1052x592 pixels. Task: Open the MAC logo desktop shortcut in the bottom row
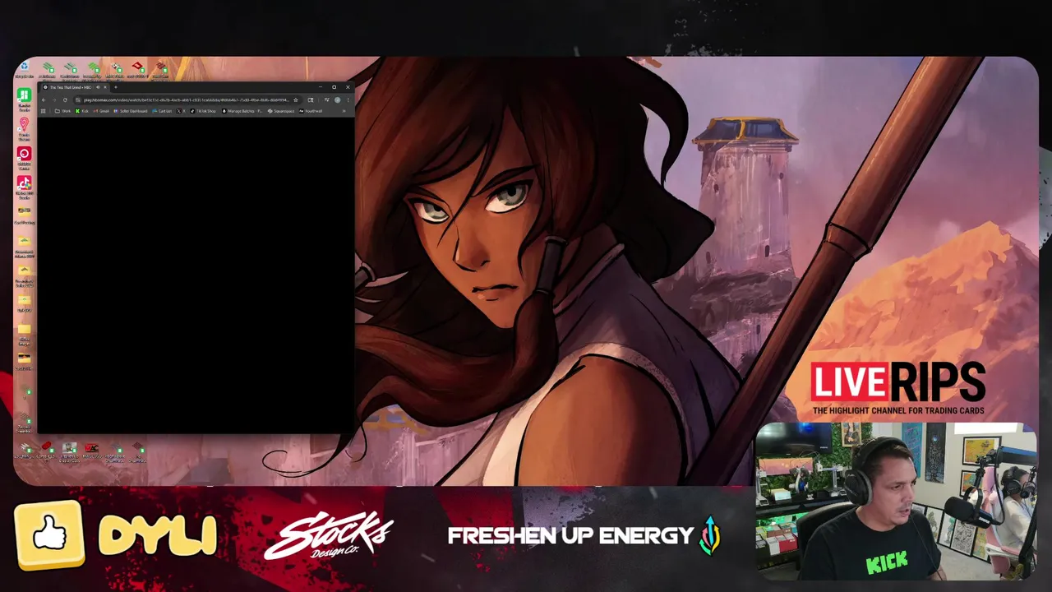[x=91, y=448]
